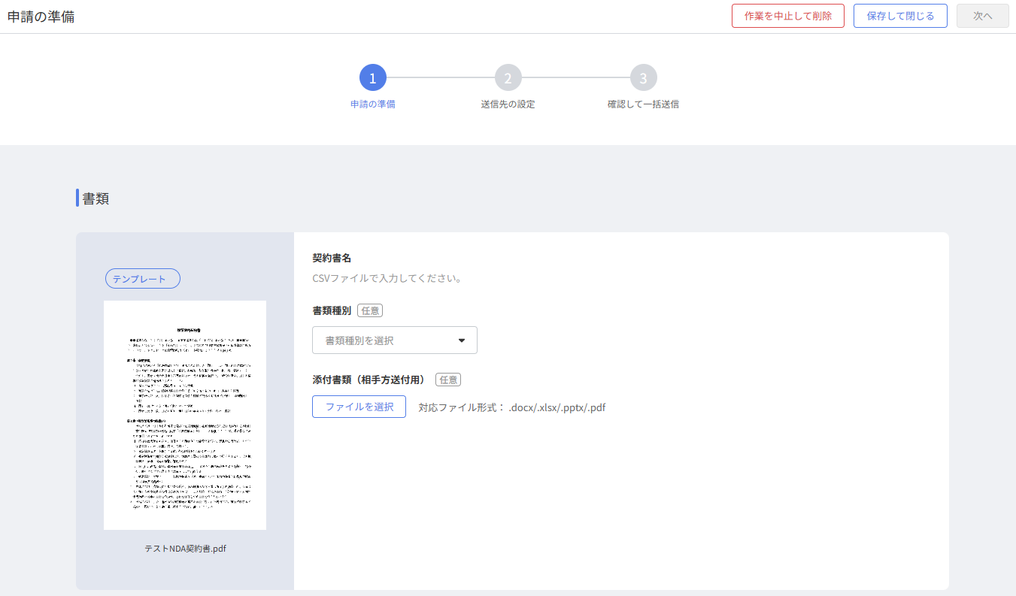Click the 任意 badge beside 書類種別
Screen dimensions: 1016x596
click(370, 311)
